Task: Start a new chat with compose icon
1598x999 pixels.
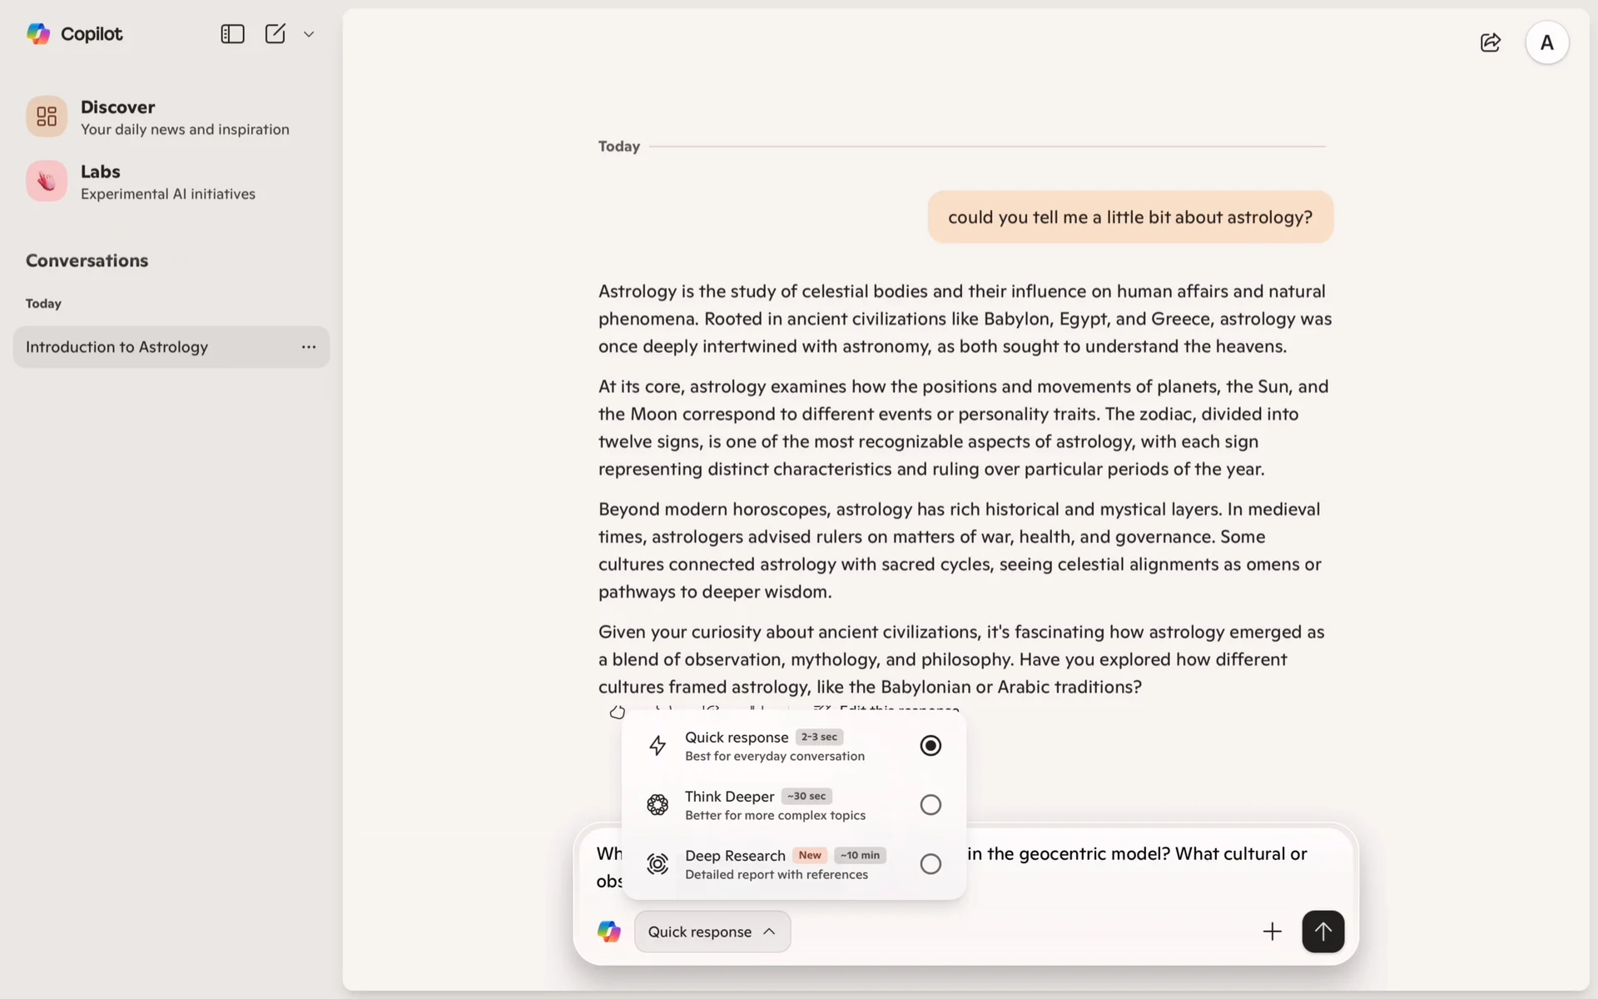Action: pos(275,34)
